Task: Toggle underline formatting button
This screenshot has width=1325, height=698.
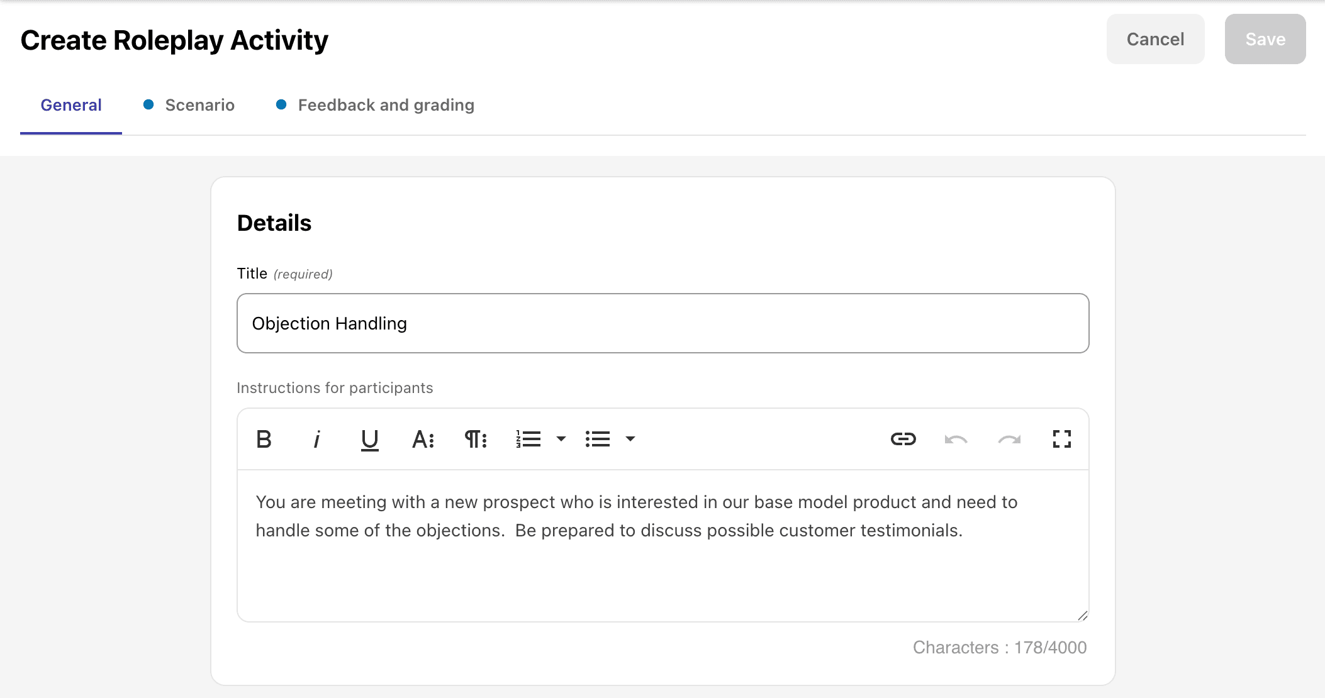Action: coord(370,439)
